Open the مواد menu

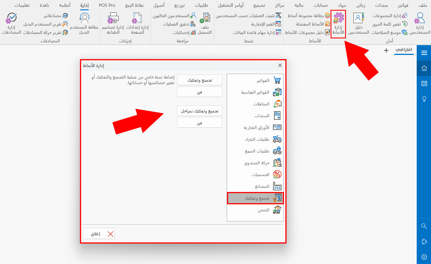coord(342,5)
